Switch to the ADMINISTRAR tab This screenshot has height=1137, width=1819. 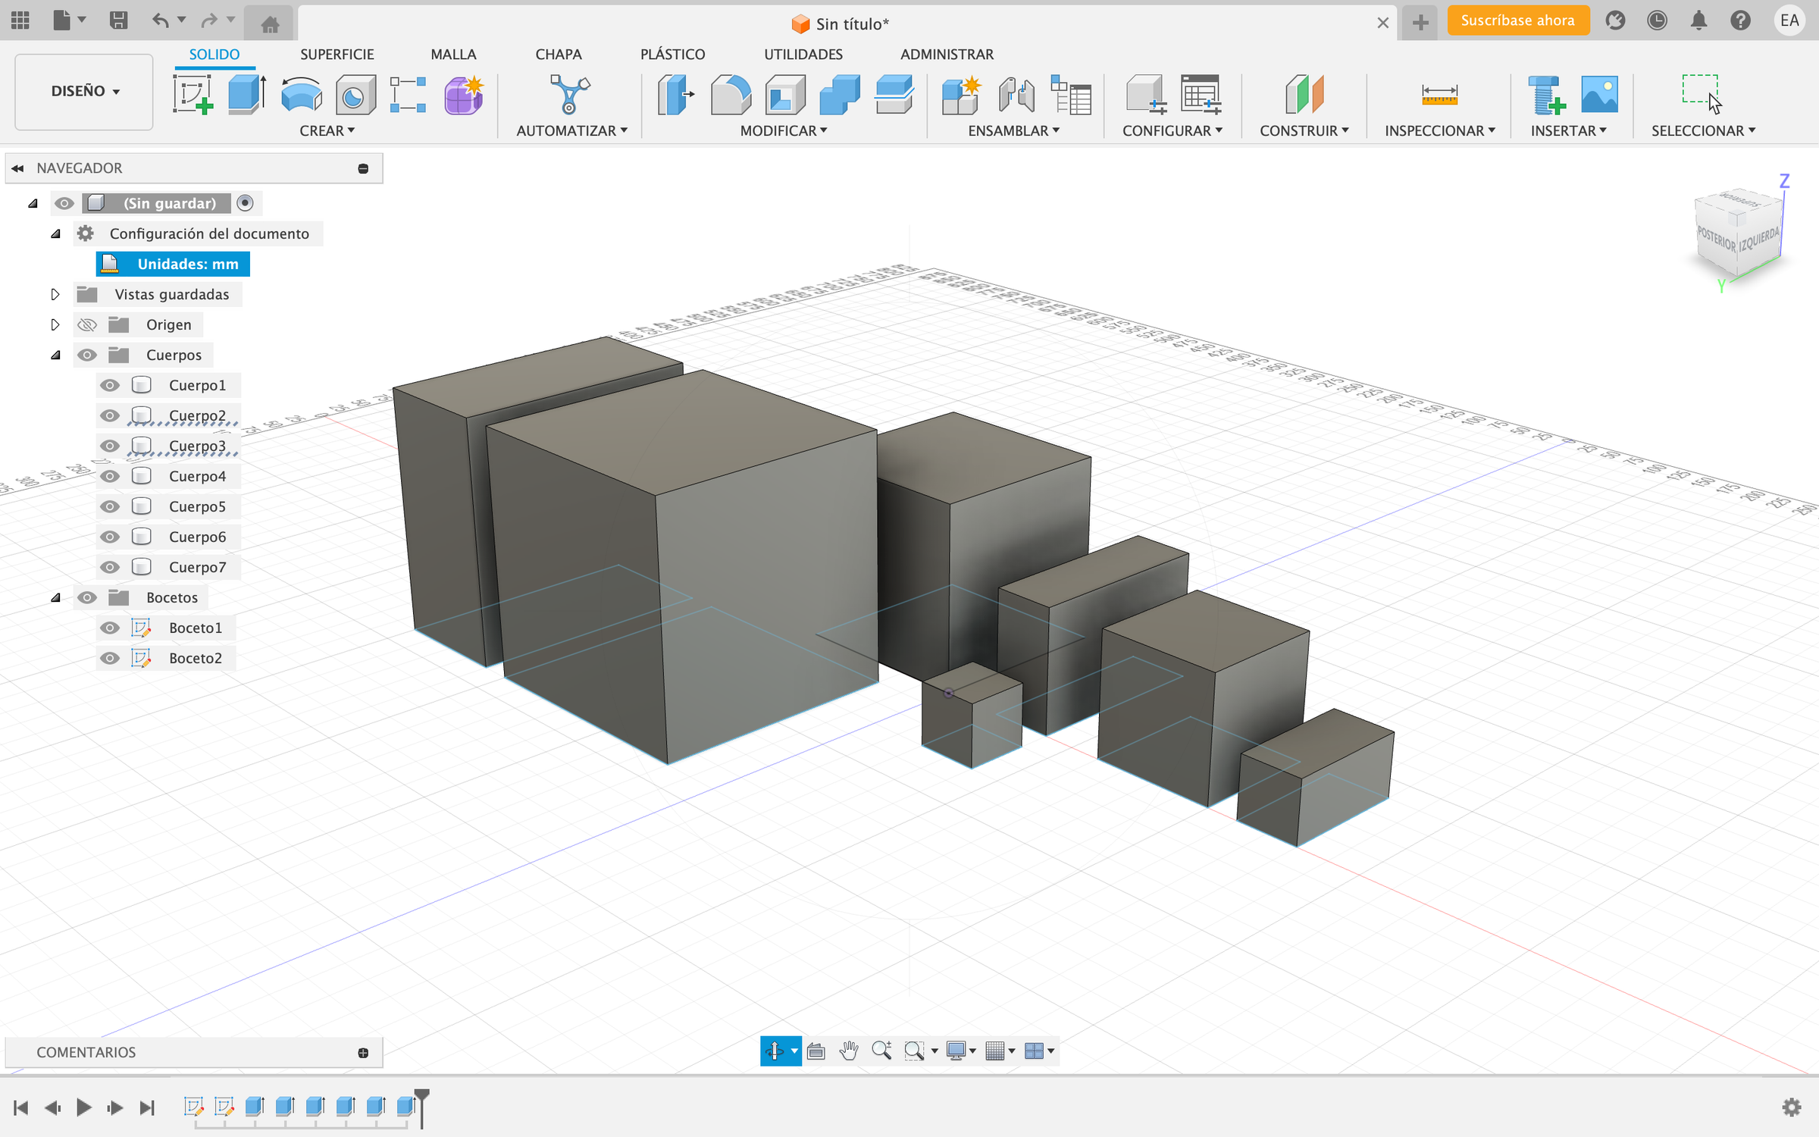coord(947,55)
